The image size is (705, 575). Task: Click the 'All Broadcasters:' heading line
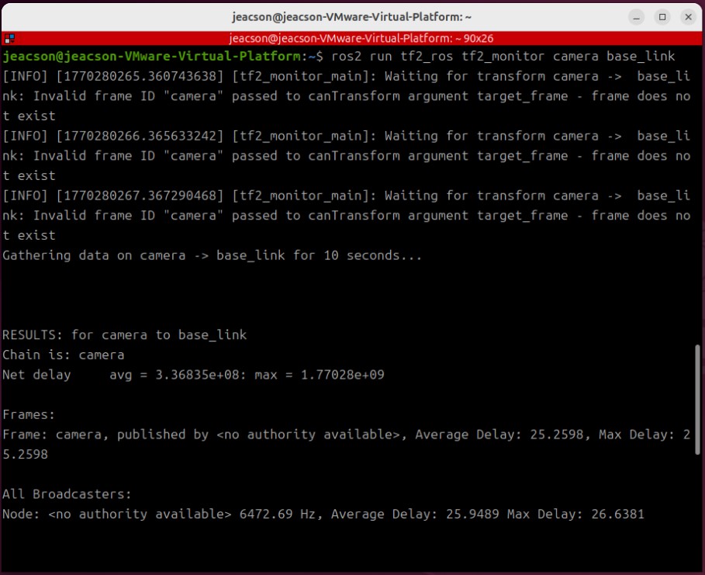coord(67,494)
